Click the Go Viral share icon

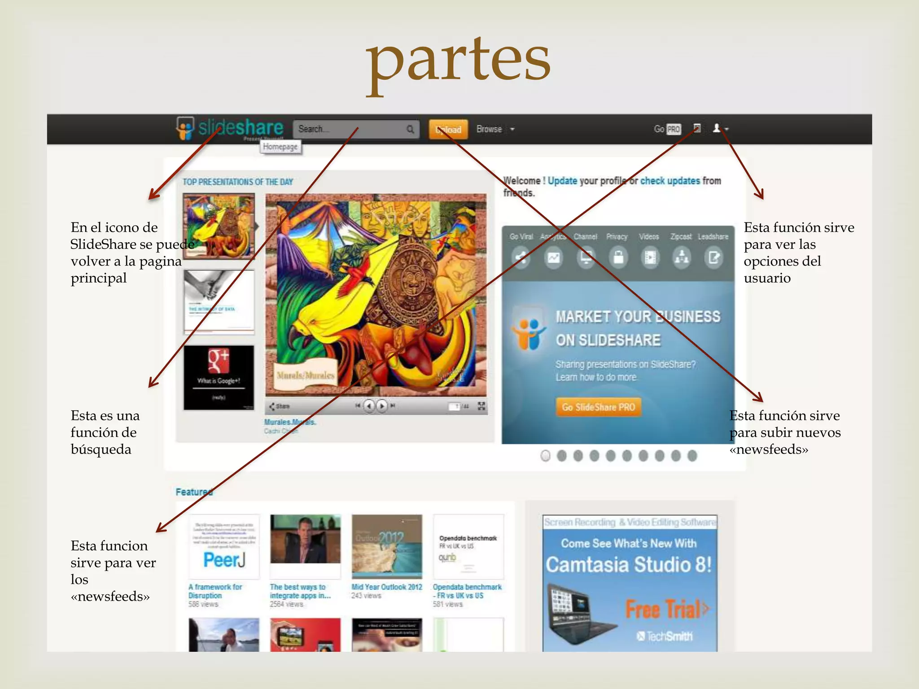[521, 257]
